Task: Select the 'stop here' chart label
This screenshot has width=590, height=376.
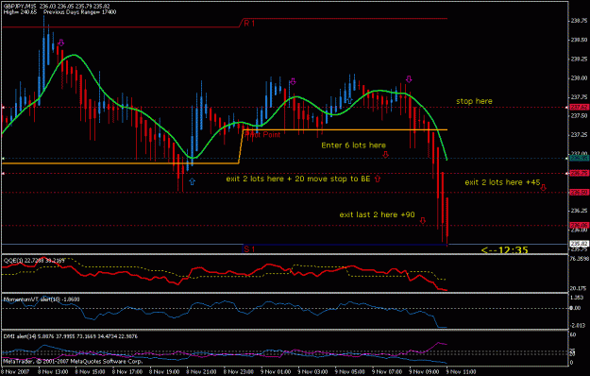Action: [x=474, y=101]
